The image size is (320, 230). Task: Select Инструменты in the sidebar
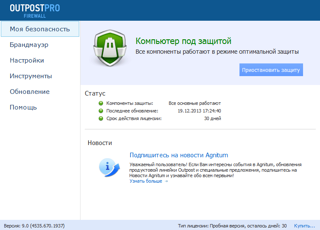click(x=31, y=76)
